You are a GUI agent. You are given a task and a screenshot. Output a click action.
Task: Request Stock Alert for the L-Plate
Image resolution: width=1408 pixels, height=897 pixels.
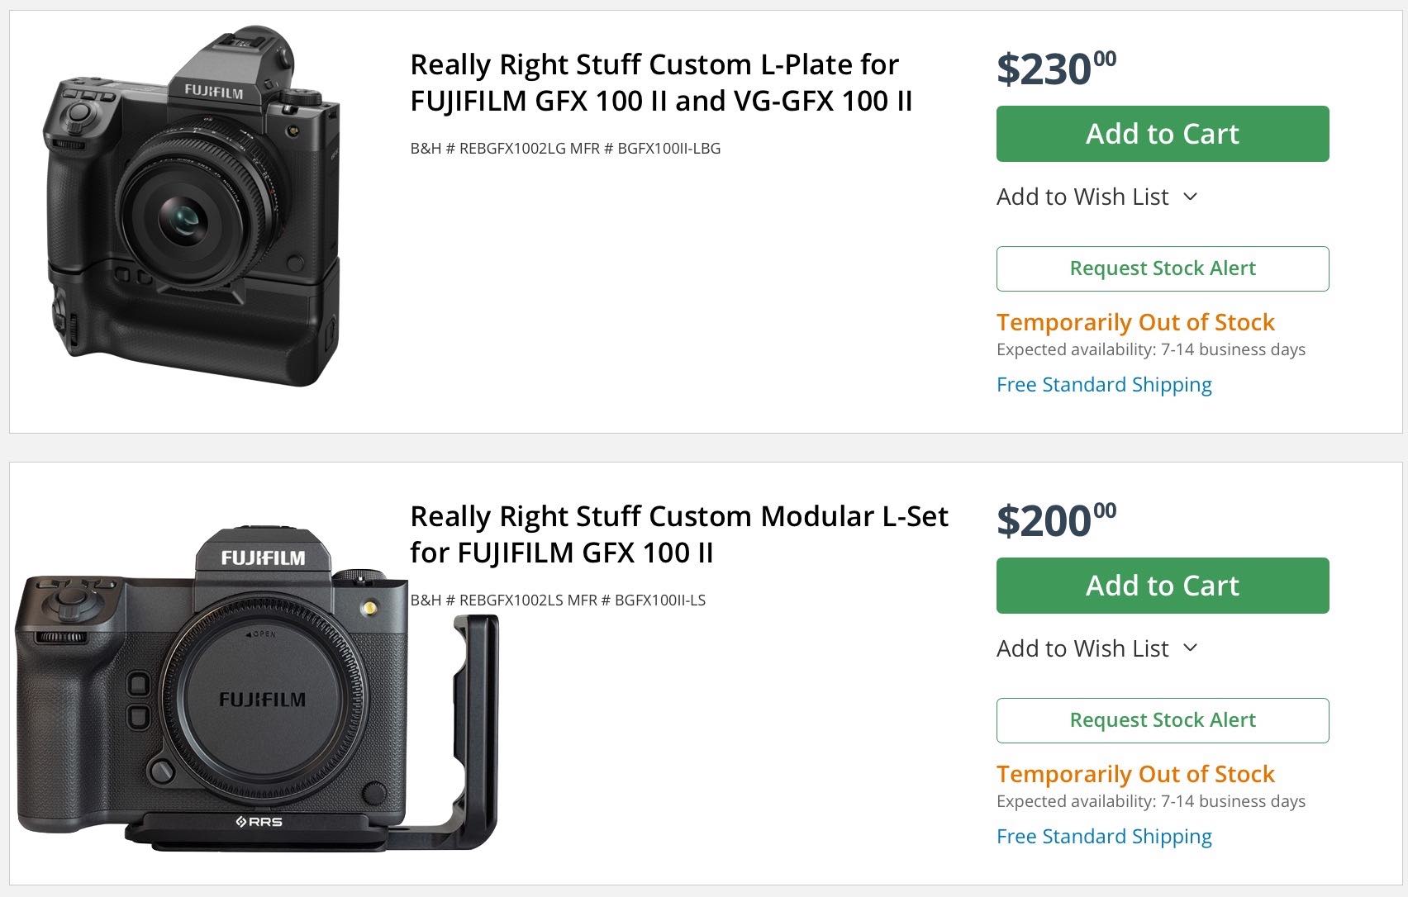(1162, 268)
